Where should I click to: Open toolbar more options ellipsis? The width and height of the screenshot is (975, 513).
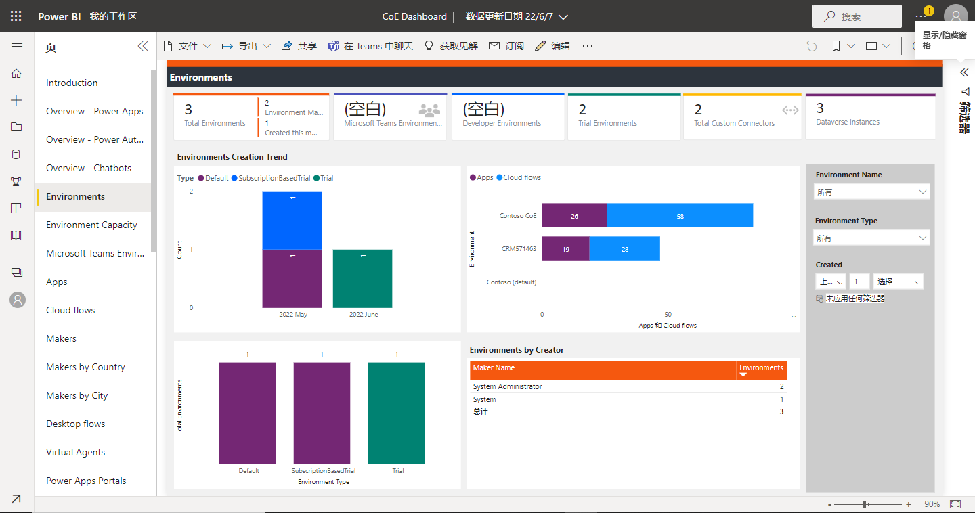(588, 46)
